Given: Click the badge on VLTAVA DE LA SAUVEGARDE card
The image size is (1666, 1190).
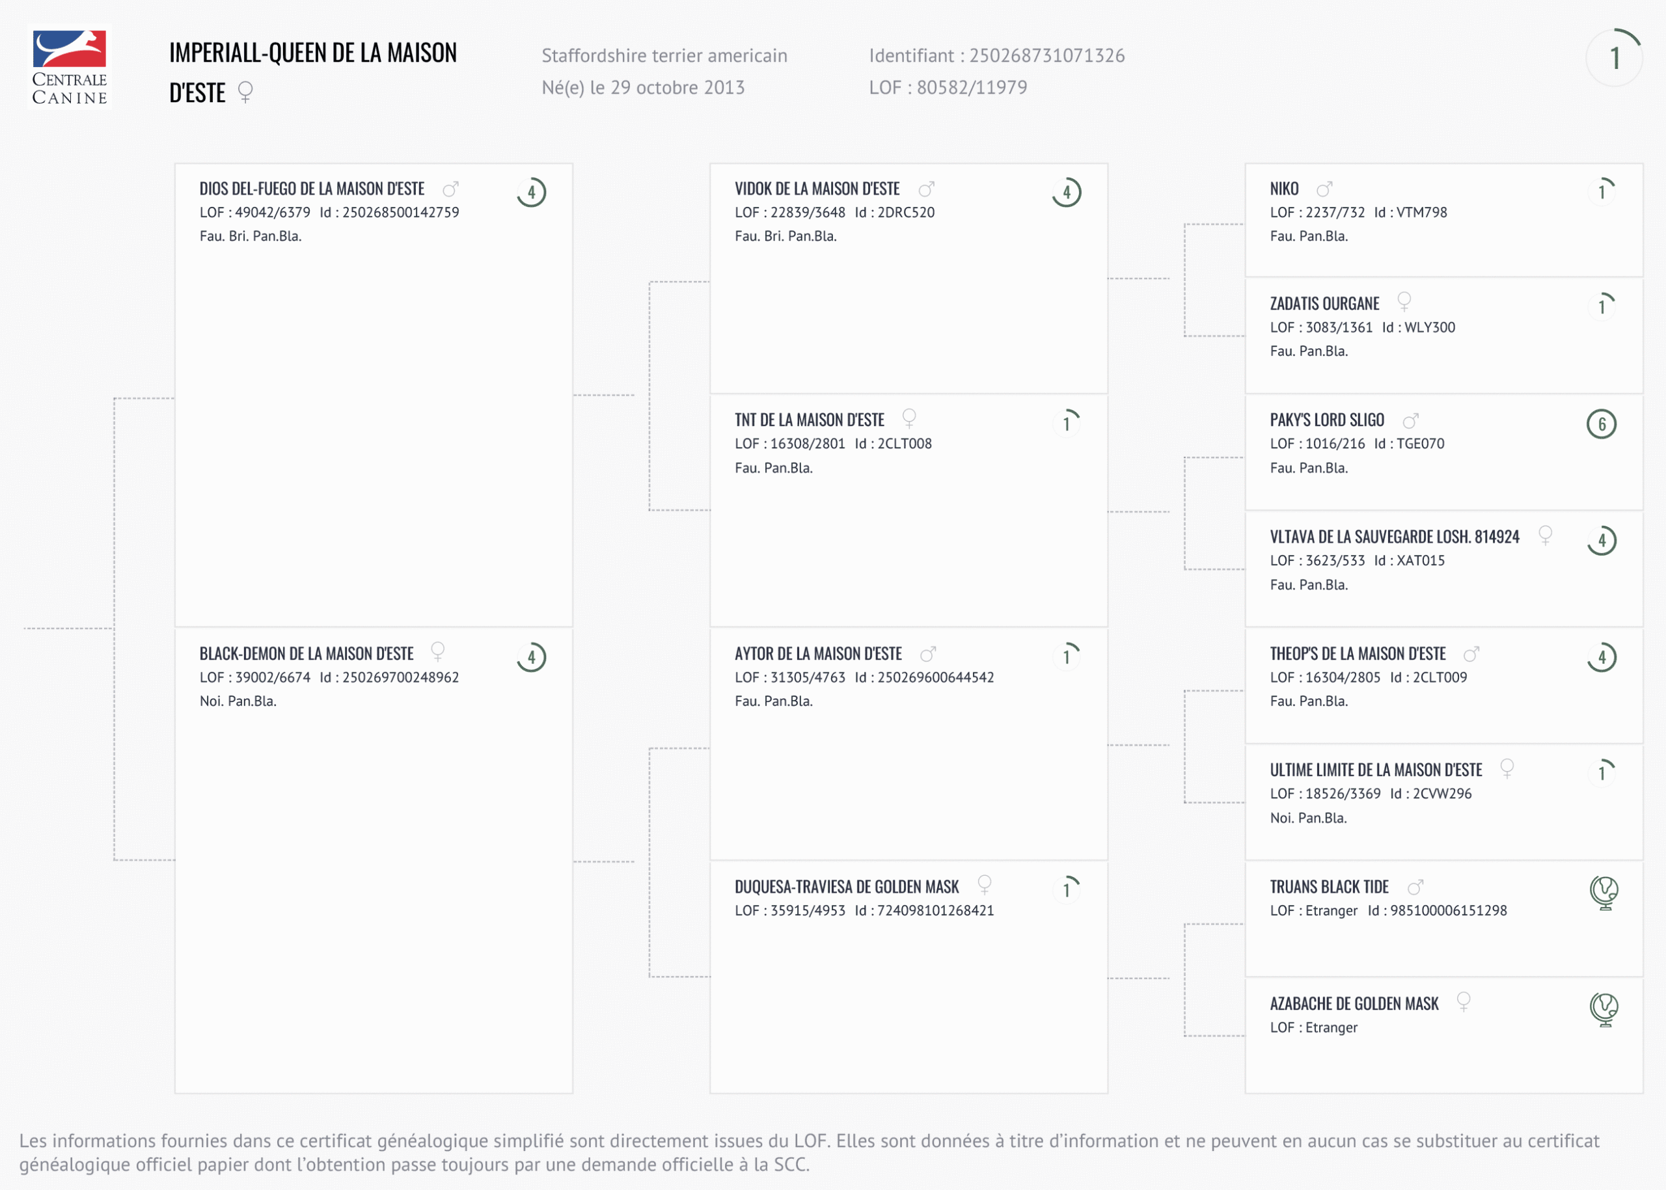Looking at the screenshot, I should pyautogui.click(x=1602, y=541).
